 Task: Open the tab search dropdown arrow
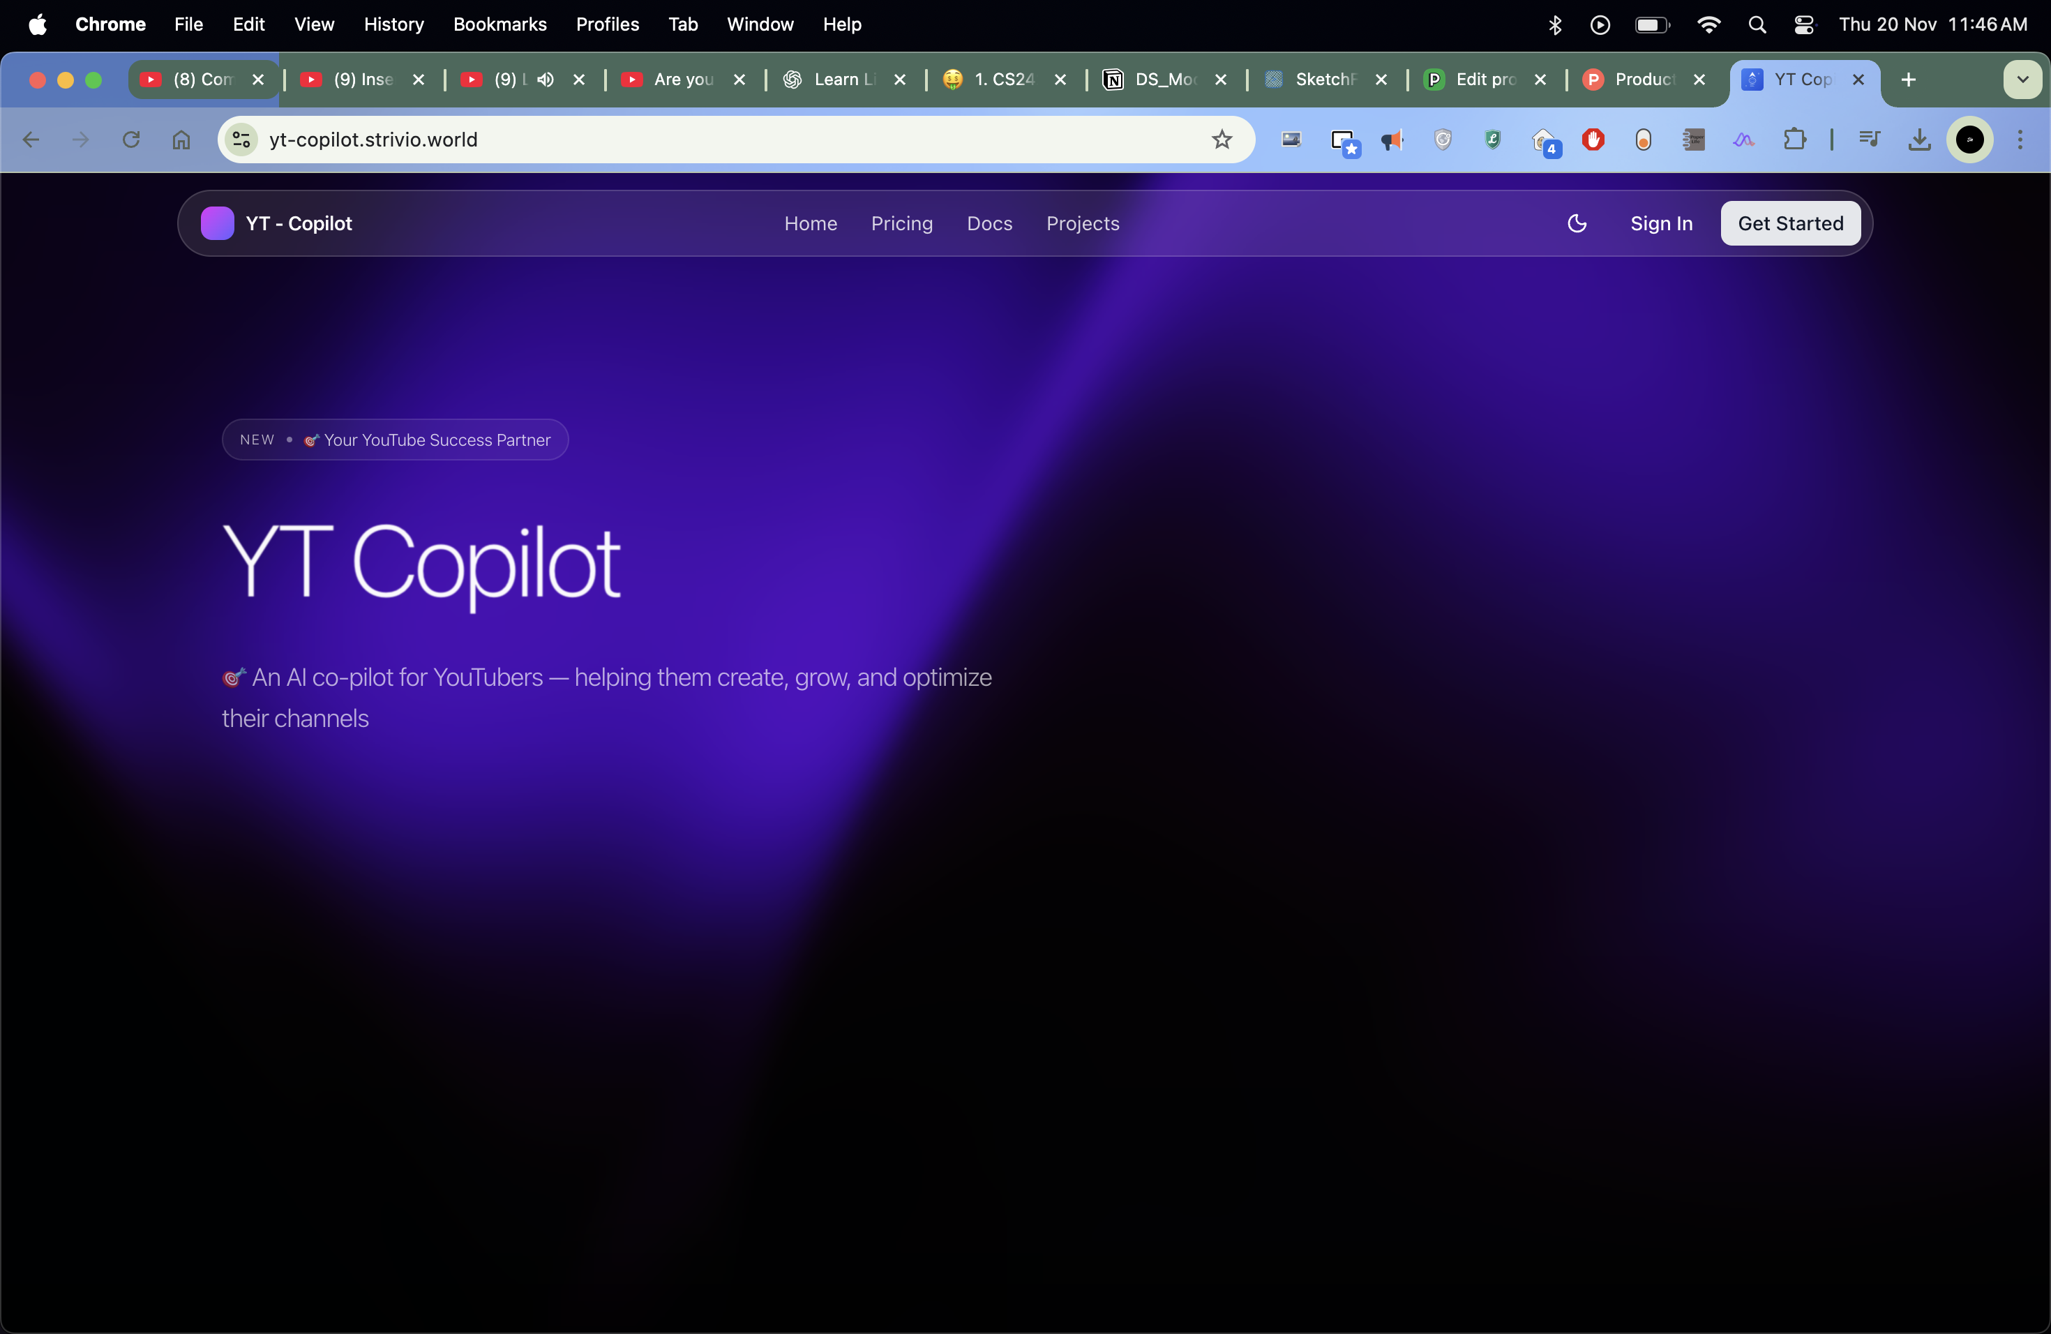point(2022,80)
